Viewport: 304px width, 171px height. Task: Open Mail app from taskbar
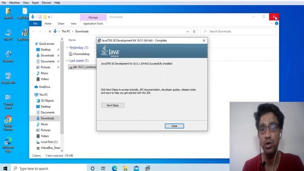136,168
